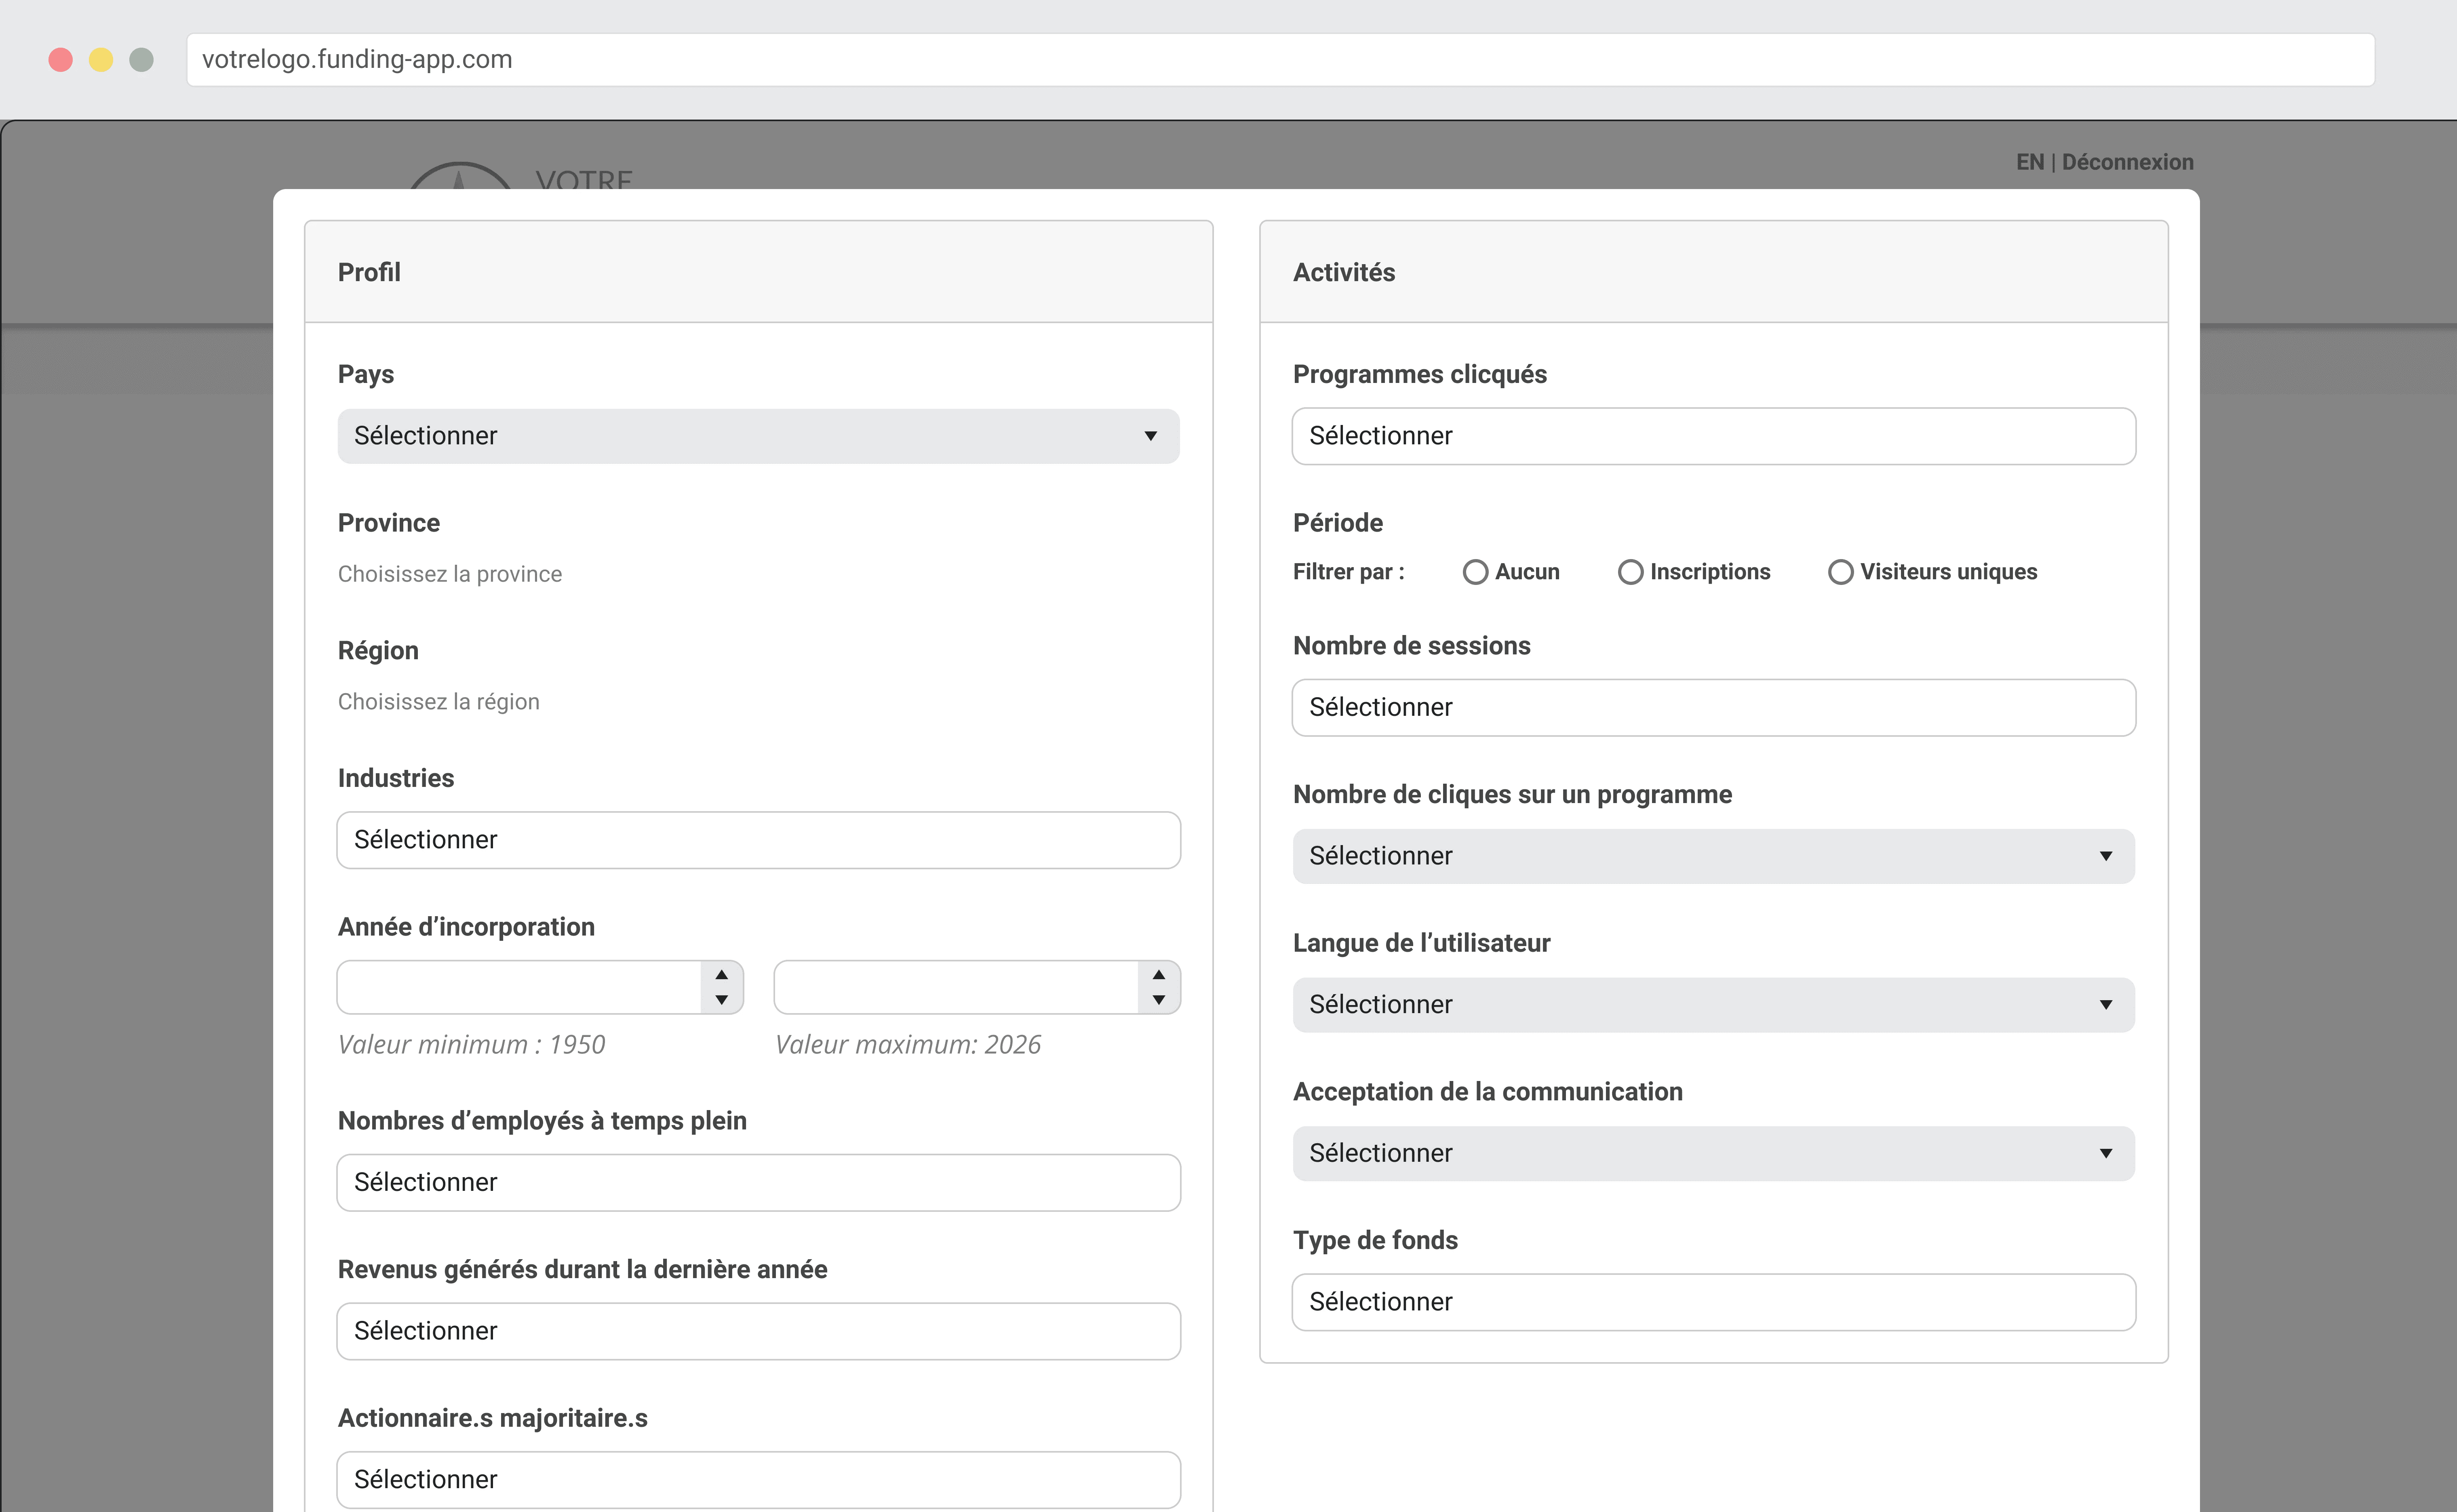Click 'Valeur minimum : 1950' hint text
Image resolution: width=2457 pixels, height=1512 pixels.
click(x=471, y=1045)
